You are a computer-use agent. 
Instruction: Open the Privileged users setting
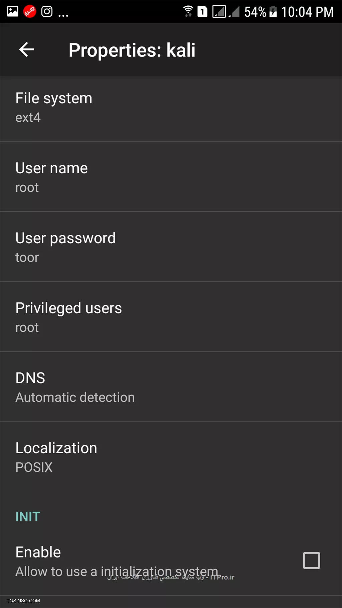[171, 316]
